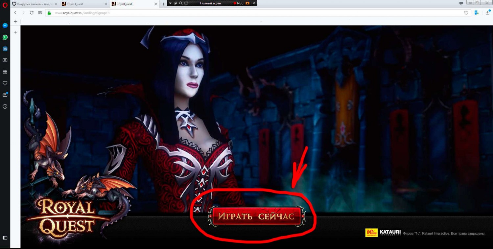
Task: Open the downloads panel
Action: click(x=488, y=13)
